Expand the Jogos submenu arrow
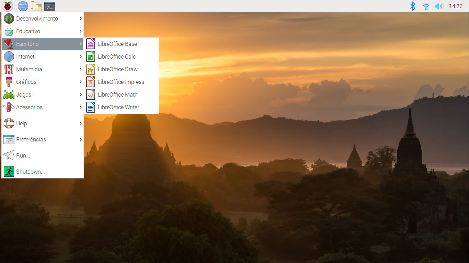Screen dimensions: 469x263 pyautogui.click(x=81, y=95)
